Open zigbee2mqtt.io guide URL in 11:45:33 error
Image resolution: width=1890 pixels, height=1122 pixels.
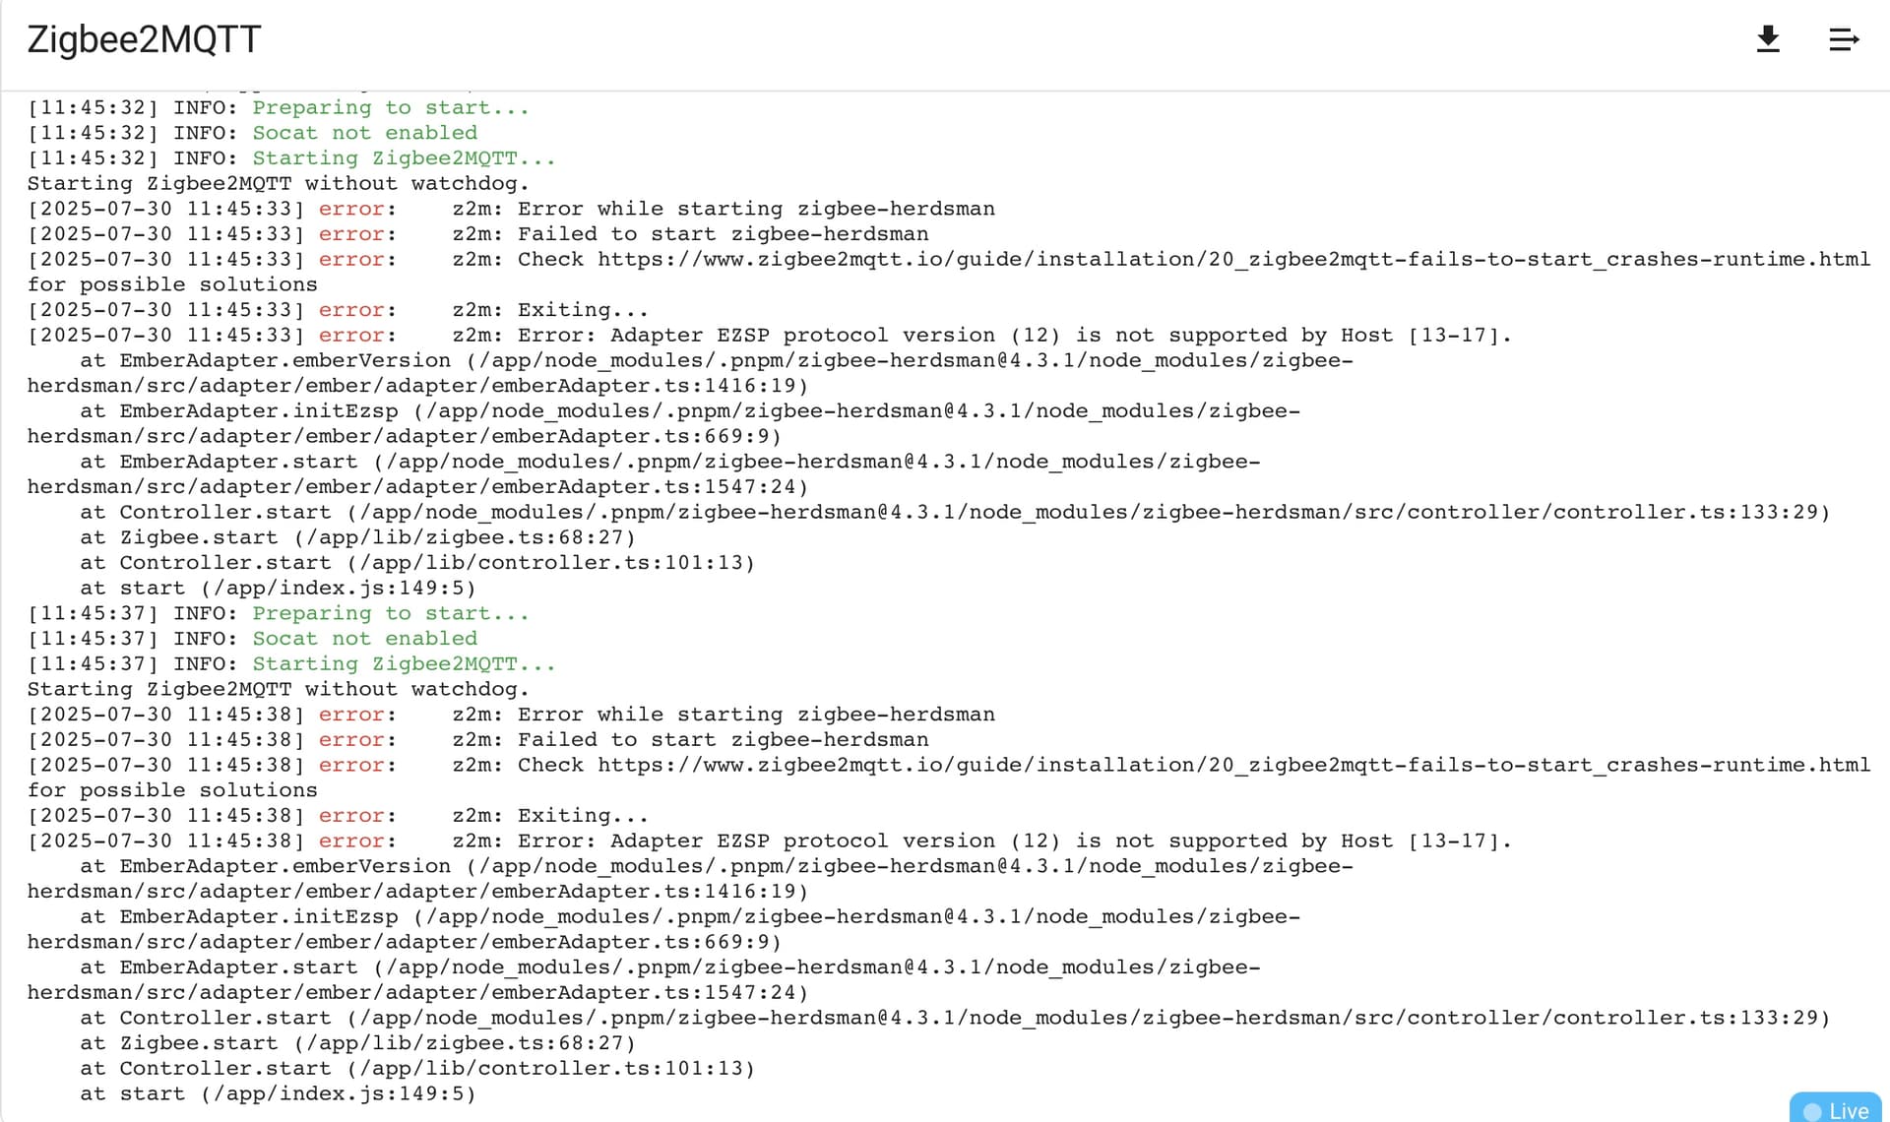coord(1233,259)
